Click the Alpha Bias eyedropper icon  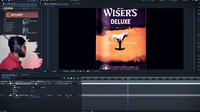pos(27,31)
